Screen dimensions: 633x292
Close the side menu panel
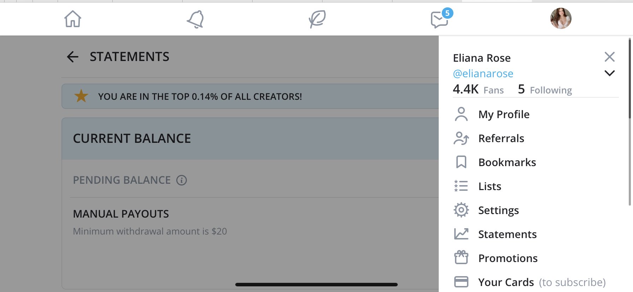coord(610,57)
